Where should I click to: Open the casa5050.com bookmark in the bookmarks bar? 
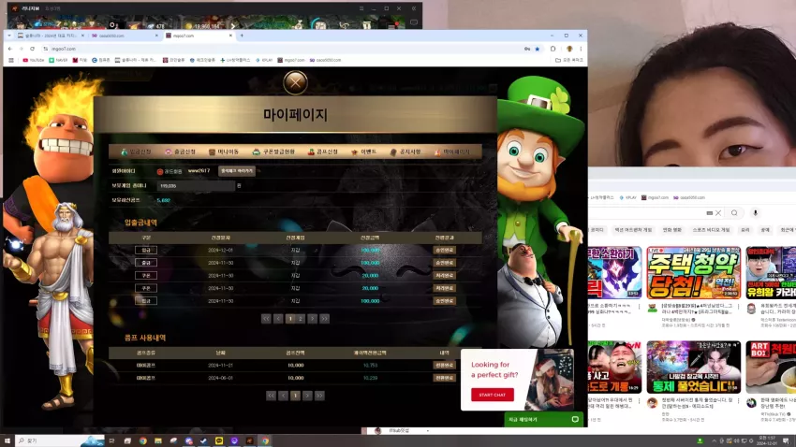(325, 60)
